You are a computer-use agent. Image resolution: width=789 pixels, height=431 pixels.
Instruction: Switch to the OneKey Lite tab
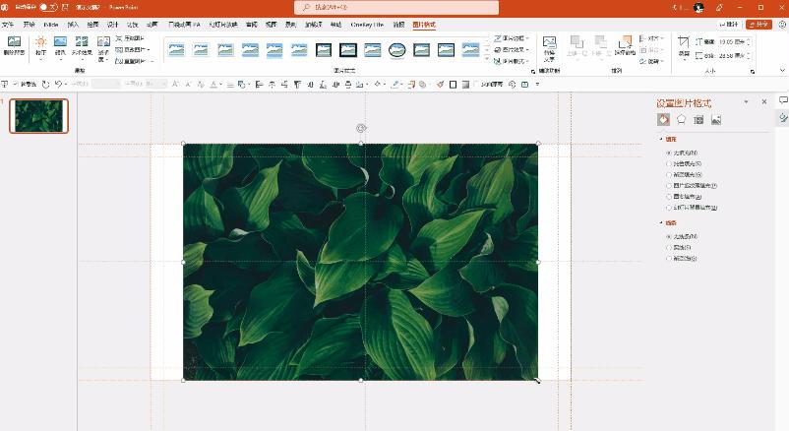click(367, 25)
